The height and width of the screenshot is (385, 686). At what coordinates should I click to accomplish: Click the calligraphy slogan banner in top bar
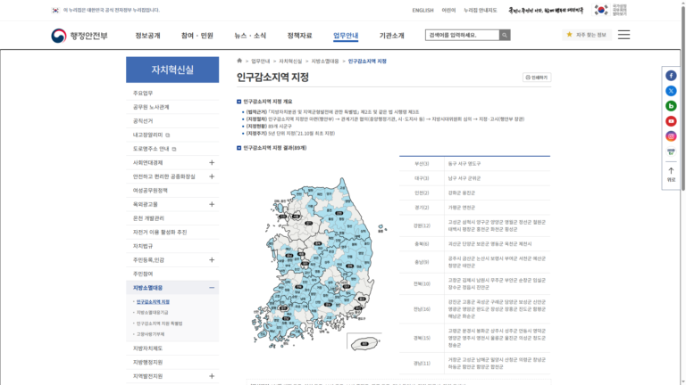coord(546,10)
